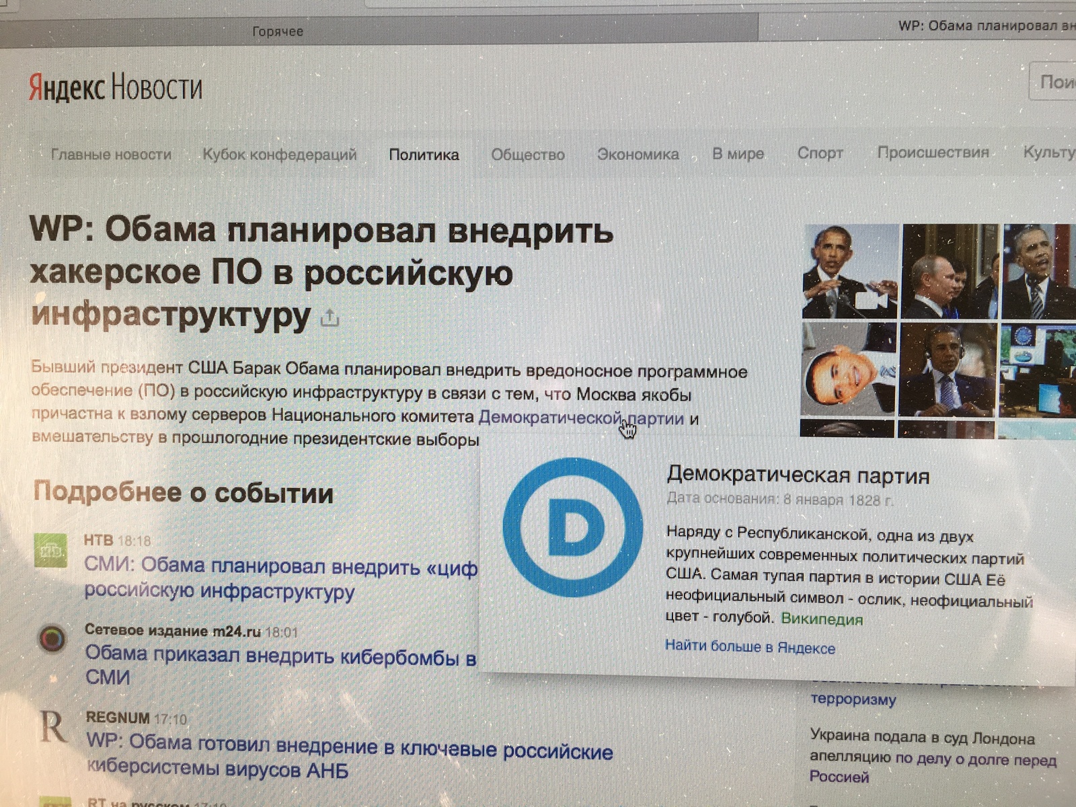
Task: Open the REGNUM source R logo
Action: (52, 726)
